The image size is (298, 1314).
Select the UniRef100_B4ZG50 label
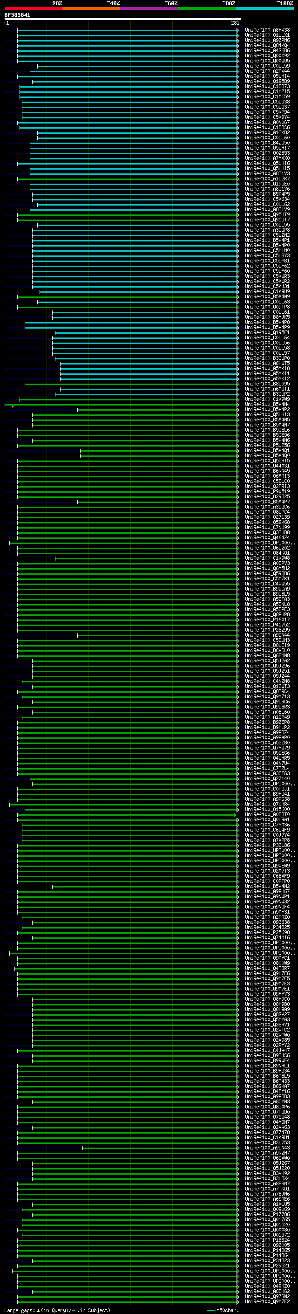click(x=267, y=143)
